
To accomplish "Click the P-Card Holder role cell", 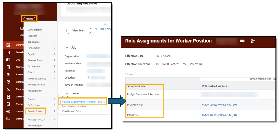I will 135,105.
